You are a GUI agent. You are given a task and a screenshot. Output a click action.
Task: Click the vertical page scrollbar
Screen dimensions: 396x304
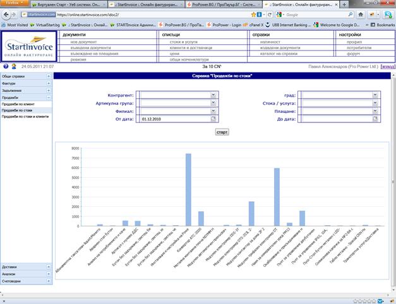point(393,181)
